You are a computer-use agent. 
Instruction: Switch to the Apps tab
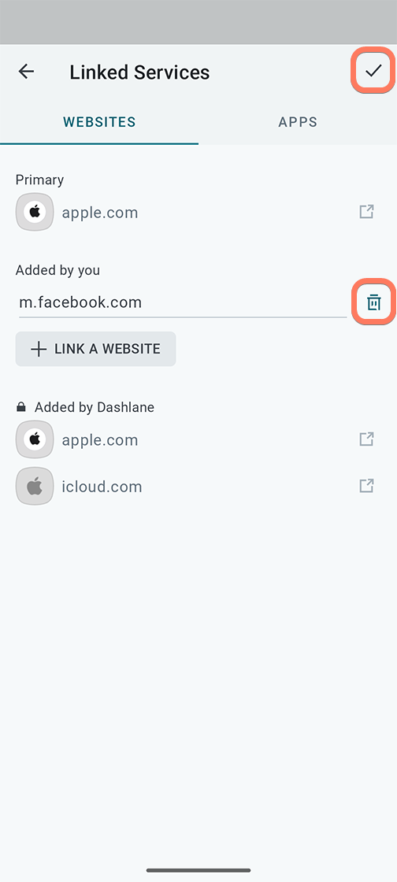coord(298,122)
